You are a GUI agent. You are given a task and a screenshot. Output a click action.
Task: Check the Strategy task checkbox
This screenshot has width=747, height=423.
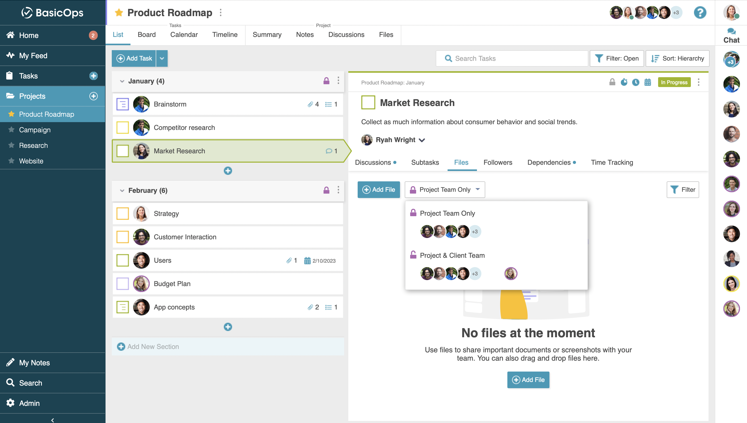pyautogui.click(x=123, y=214)
